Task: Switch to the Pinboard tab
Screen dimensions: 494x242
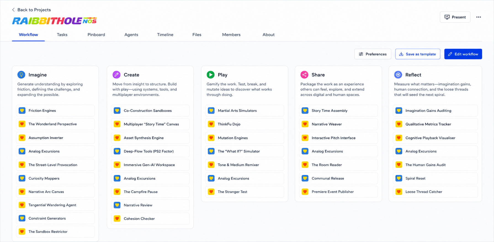Action: pyautogui.click(x=96, y=35)
